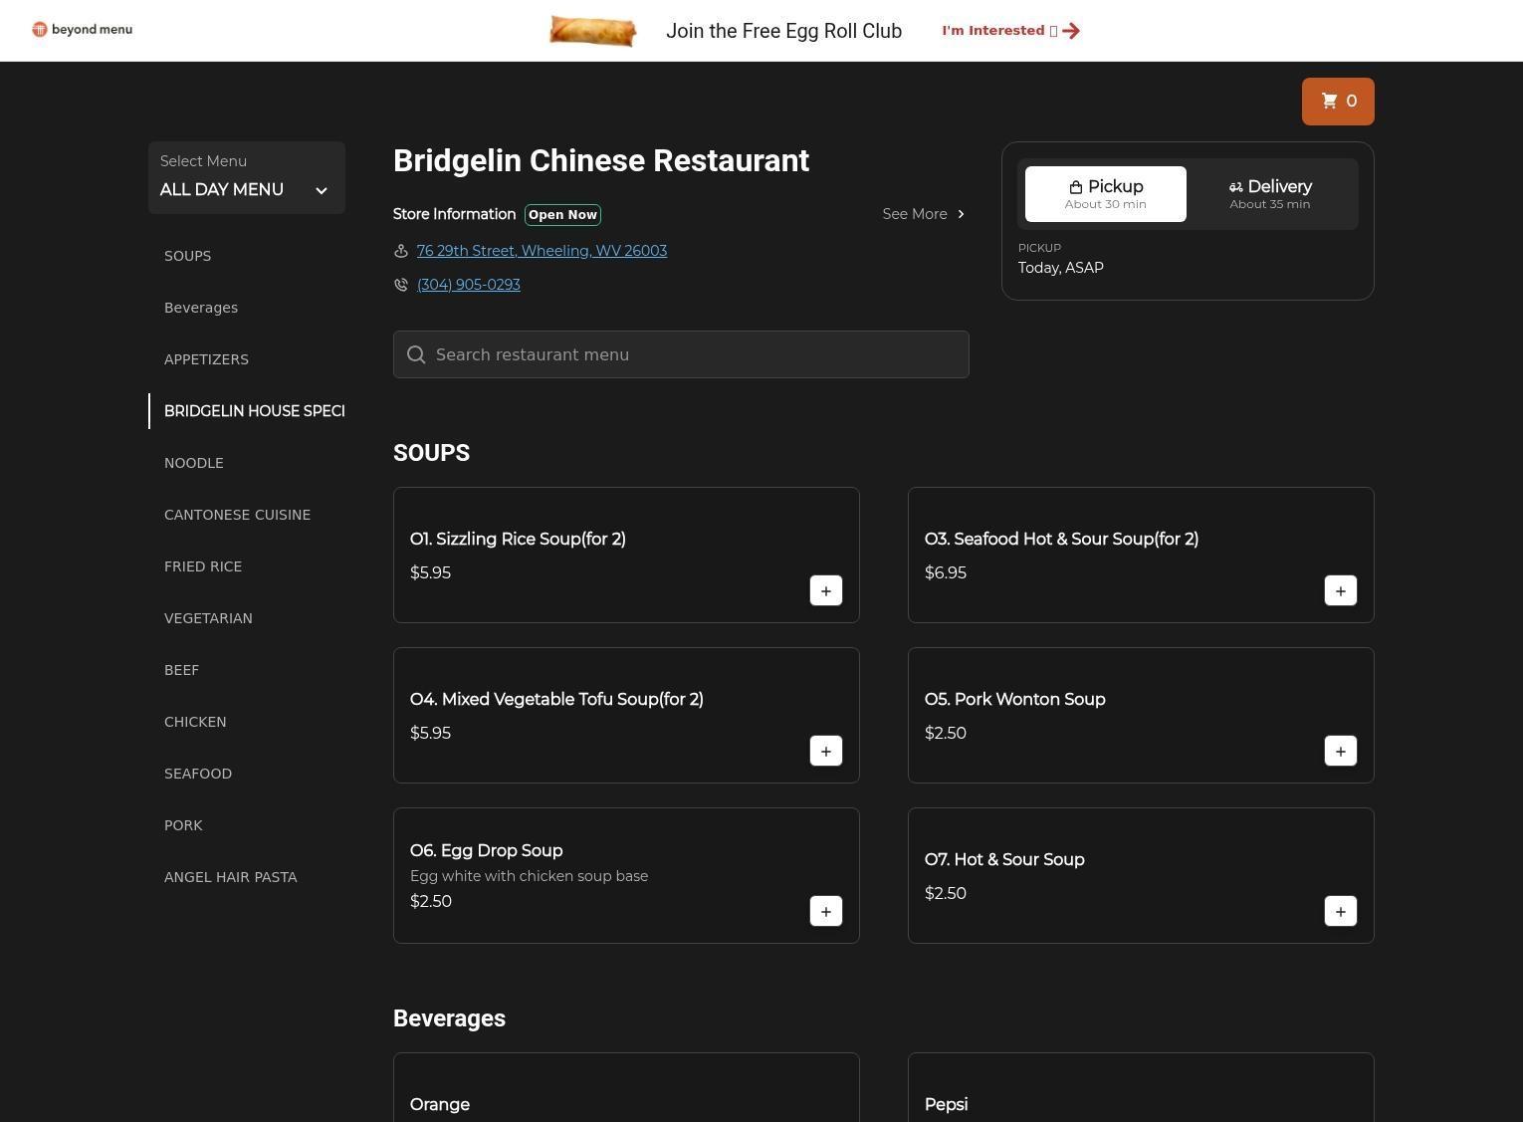Add Mixed Vegetable Tofu Soup to order
Screen dimensions: 1523x1122
pos(825,751)
